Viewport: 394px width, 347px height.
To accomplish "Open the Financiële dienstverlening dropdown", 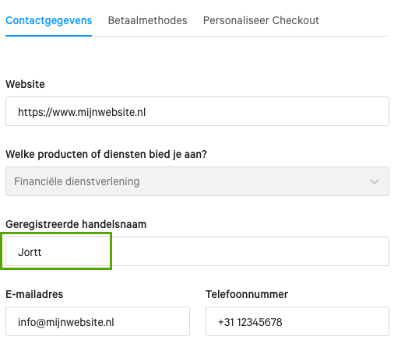I will [197, 181].
